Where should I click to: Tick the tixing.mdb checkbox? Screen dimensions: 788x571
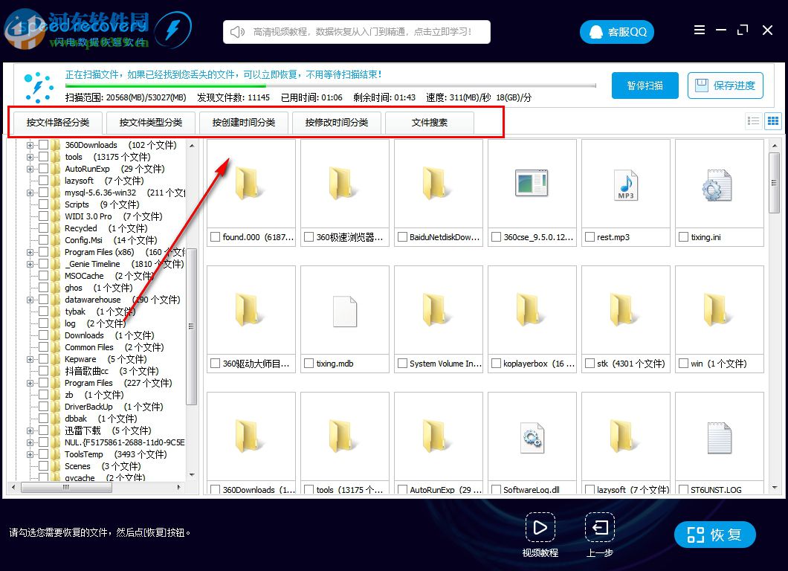click(x=309, y=363)
